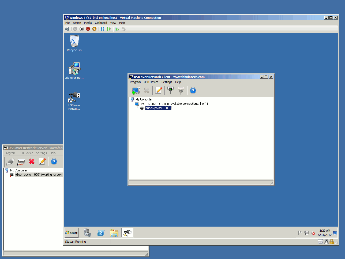Click the orange Save state icon in VM toolbar
The image size is (345, 259).
[94, 29]
